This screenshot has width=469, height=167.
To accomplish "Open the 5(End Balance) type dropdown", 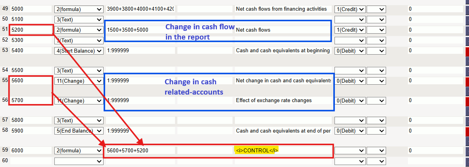I will click(x=78, y=131).
